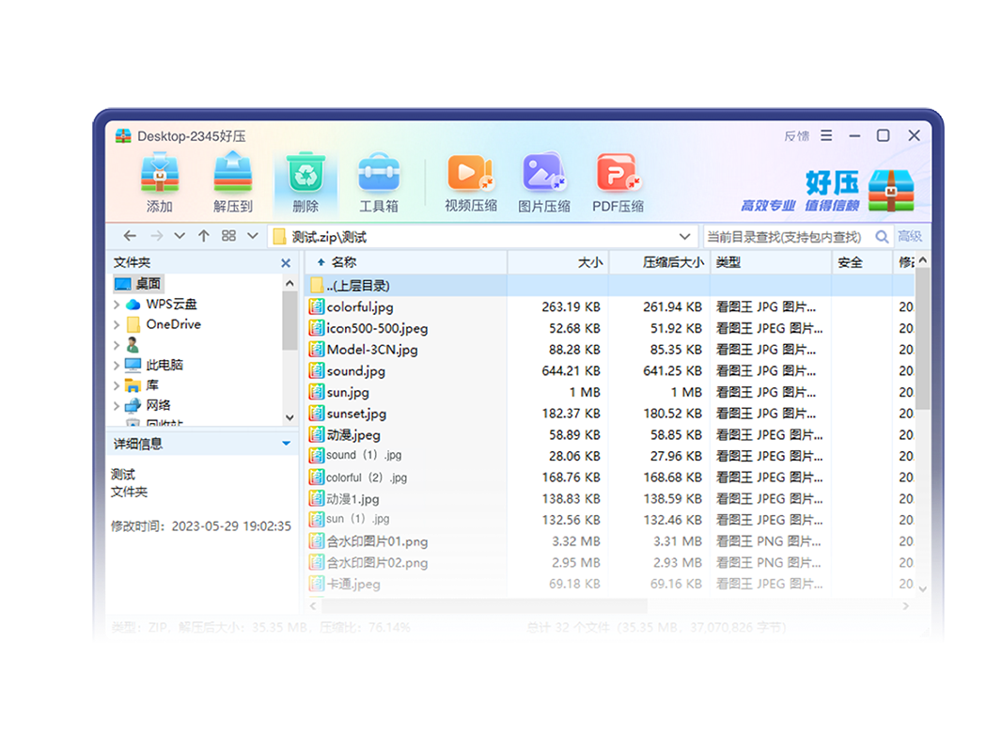Click the up-to-parent folder arrow
Viewport: 1002px width, 752px height.
[x=204, y=236]
